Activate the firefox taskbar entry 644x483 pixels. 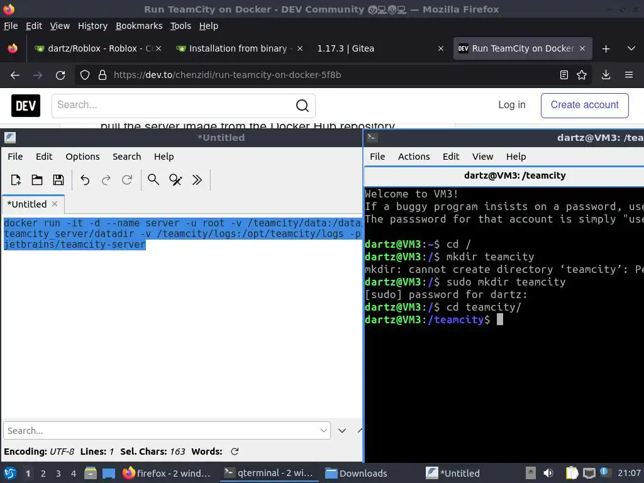[x=167, y=473]
